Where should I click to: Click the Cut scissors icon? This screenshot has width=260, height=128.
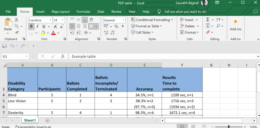coord(17,20)
